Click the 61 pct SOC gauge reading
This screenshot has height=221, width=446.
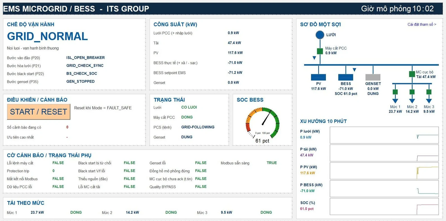pyautogui.click(x=262, y=141)
